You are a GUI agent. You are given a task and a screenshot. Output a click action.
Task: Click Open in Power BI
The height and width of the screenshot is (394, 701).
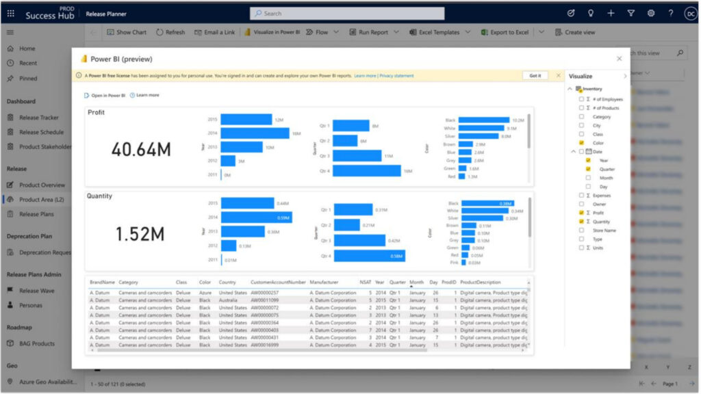tap(105, 95)
